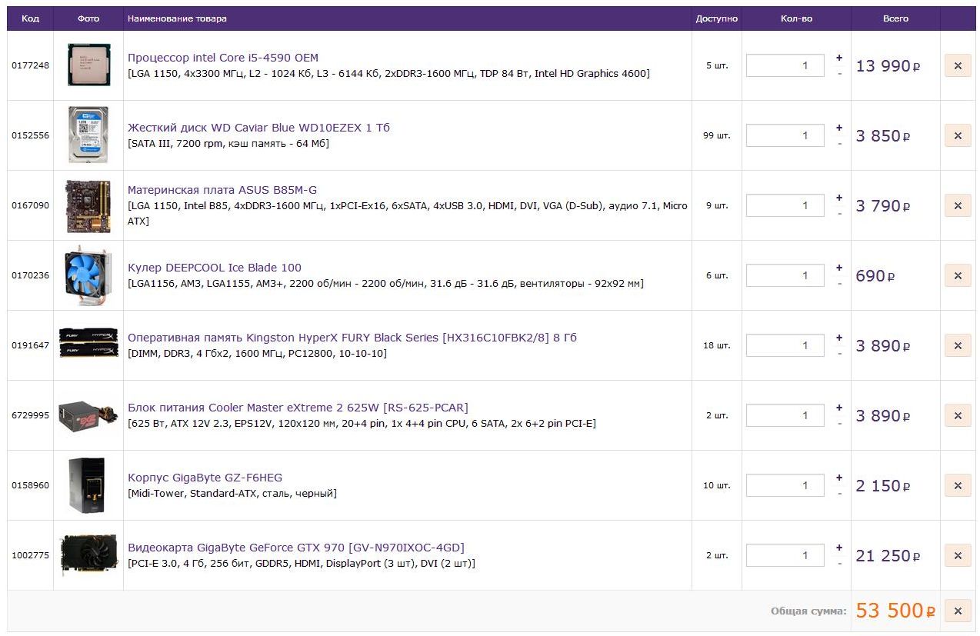
Task: Increase quantity of GeForce GTX 970 card
Action: (838, 548)
